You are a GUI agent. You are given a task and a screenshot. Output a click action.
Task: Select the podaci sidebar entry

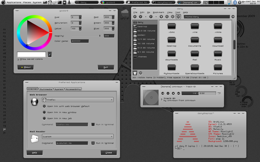tap(145, 35)
